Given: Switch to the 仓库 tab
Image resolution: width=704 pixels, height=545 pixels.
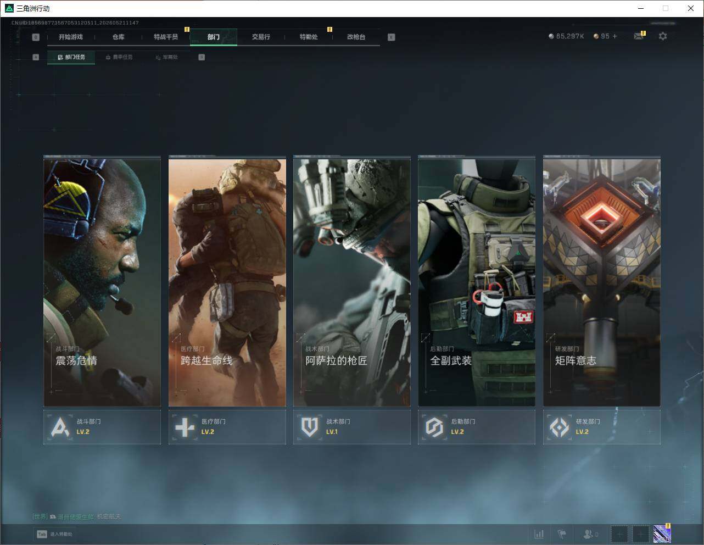Looking at the screenshot, I should click(x=119, y=37).
